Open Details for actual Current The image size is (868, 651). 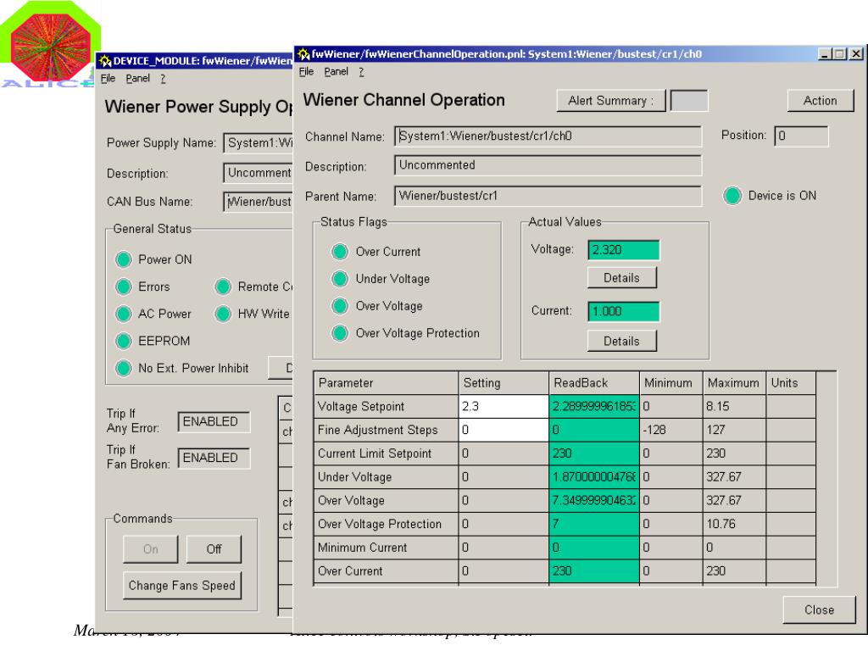tap(621, 341)
